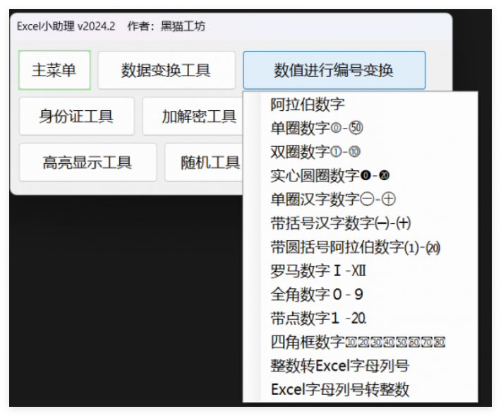Open 数据变换工具 button
Image resolution: width=501 pixels, height=416 pixels.
click(x=167, y=70)
